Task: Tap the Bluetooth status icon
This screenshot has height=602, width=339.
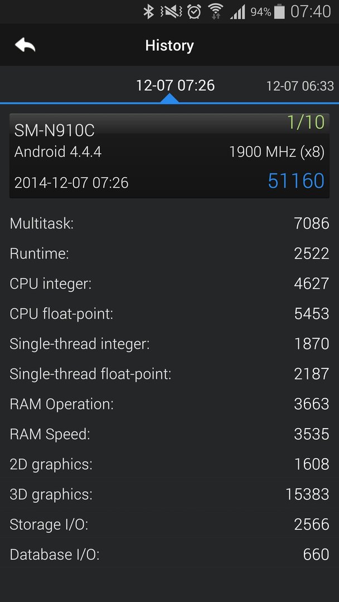Action: [148, 12]
